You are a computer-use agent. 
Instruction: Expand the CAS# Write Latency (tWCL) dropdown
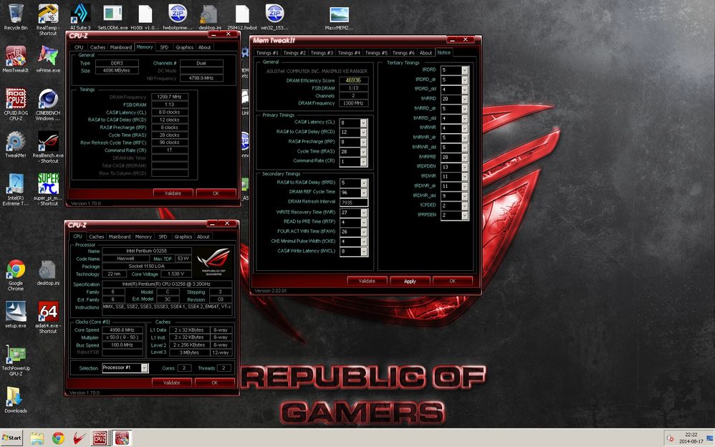click(364, 251)
